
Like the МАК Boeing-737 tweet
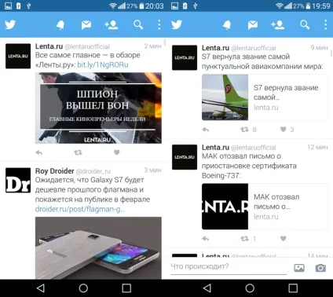click(x=283, y=238)
